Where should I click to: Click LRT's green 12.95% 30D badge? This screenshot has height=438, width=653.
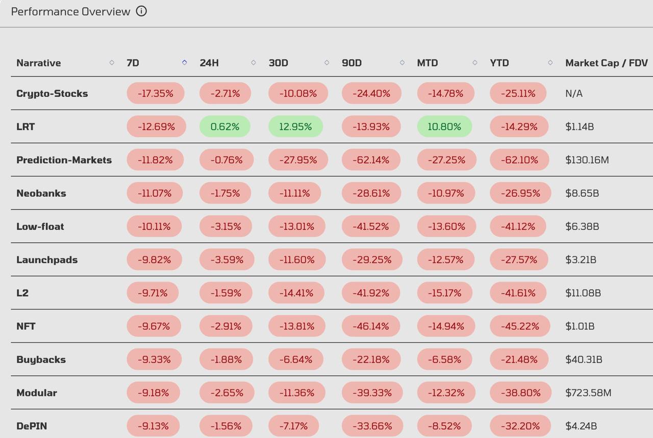coord(295,126)
